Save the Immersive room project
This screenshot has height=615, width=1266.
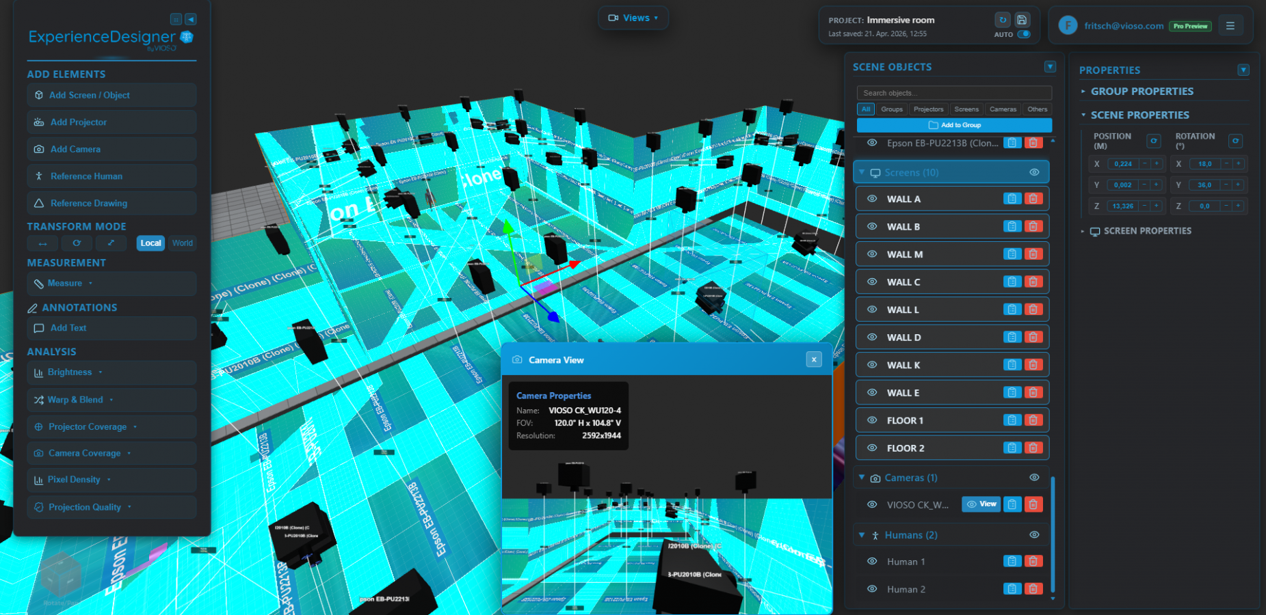[1022, 20]
